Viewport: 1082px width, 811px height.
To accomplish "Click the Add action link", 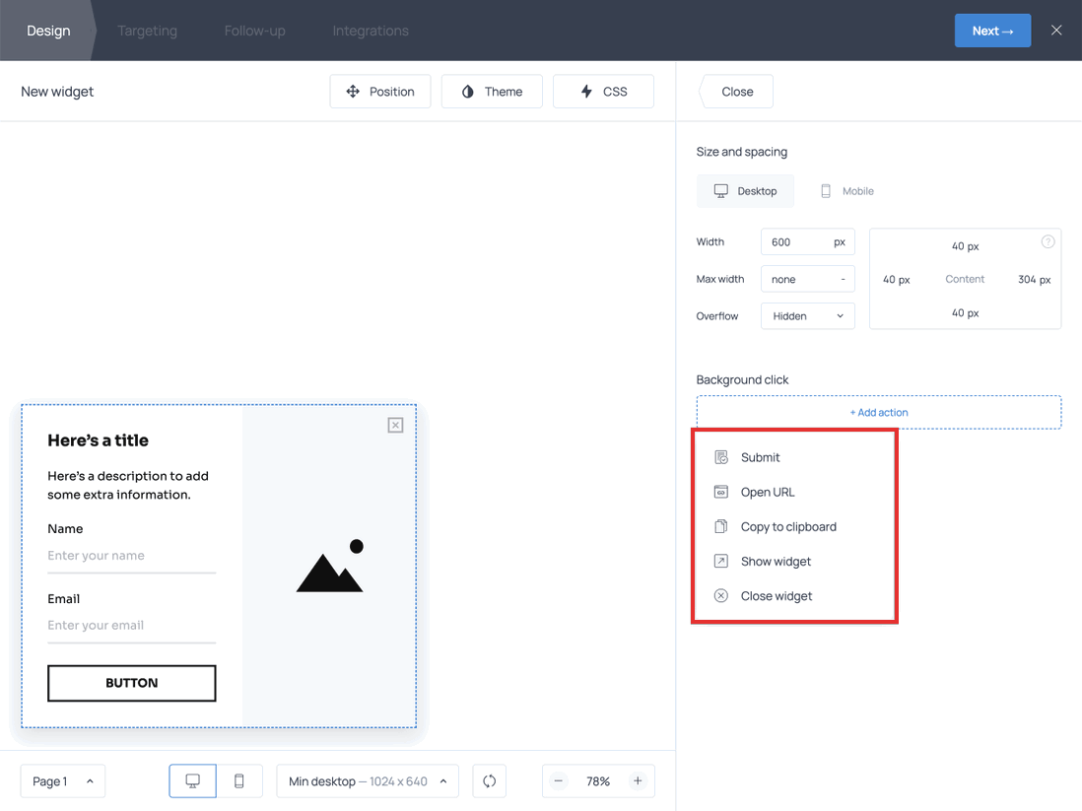I will 878,412.
